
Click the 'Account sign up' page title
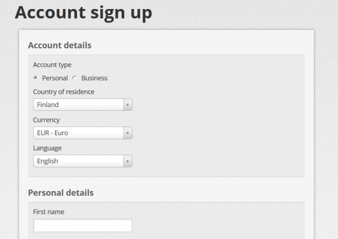click(x=83, y=13)
